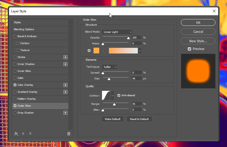Toggle the Preview checkbox
The image size is (227, 147).
coord(189,49)
